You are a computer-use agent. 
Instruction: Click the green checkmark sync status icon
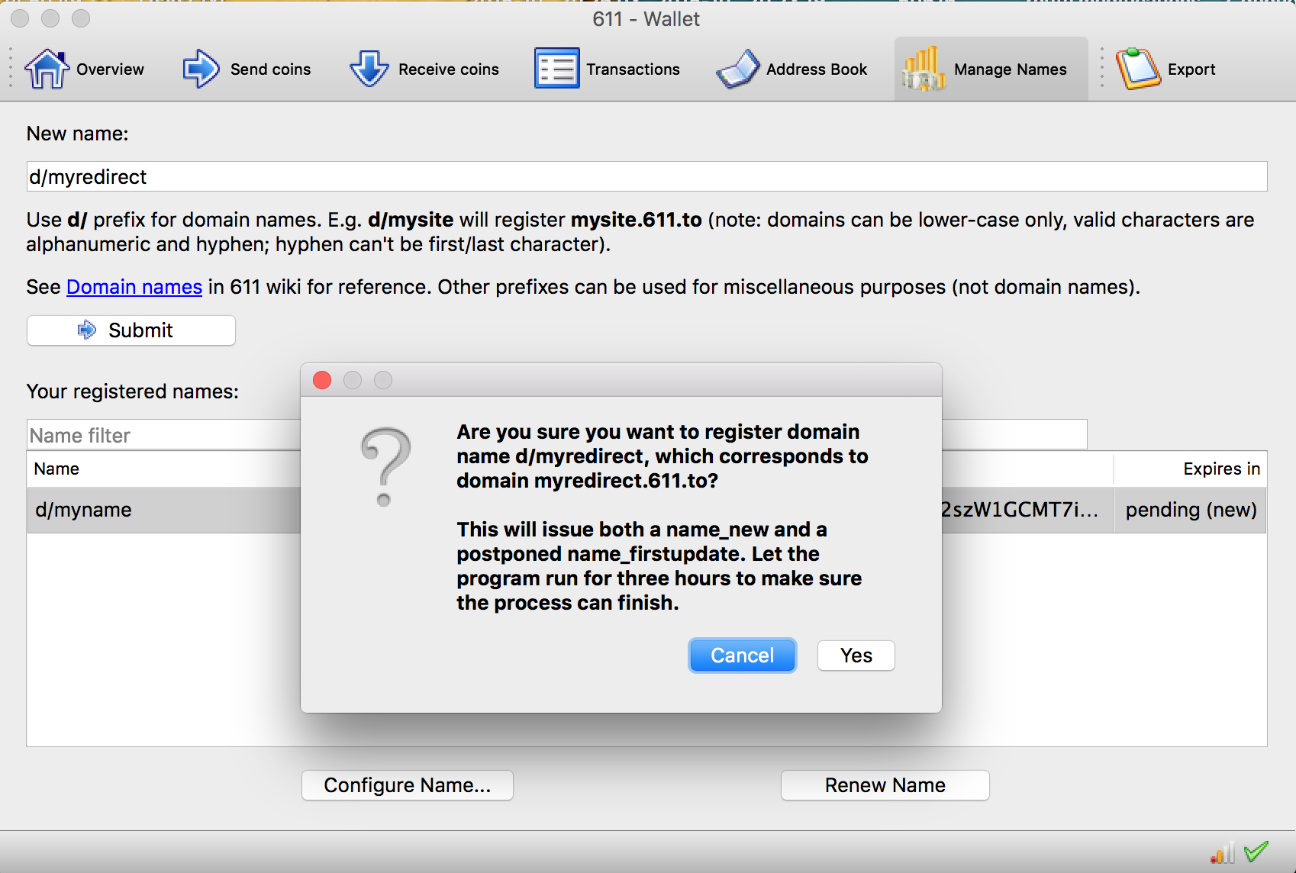tap(1256, 852)
